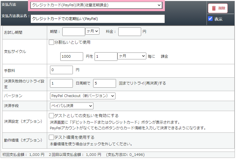Enable ゲストとしての支払いを有効にする checkbox
Viewport: 236px width, 159px height.
click(51, 116)
